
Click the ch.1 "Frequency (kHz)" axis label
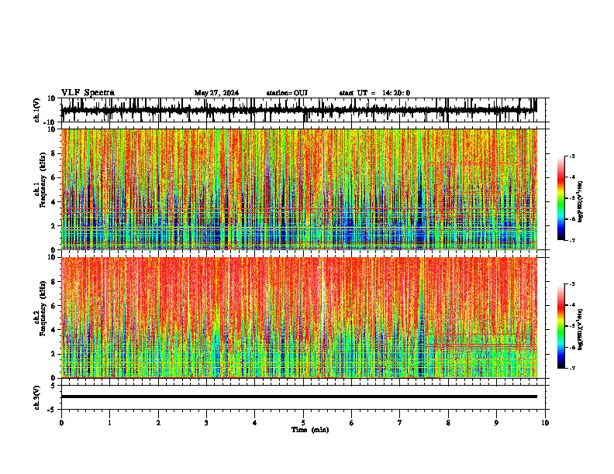[x=43, y=180]
